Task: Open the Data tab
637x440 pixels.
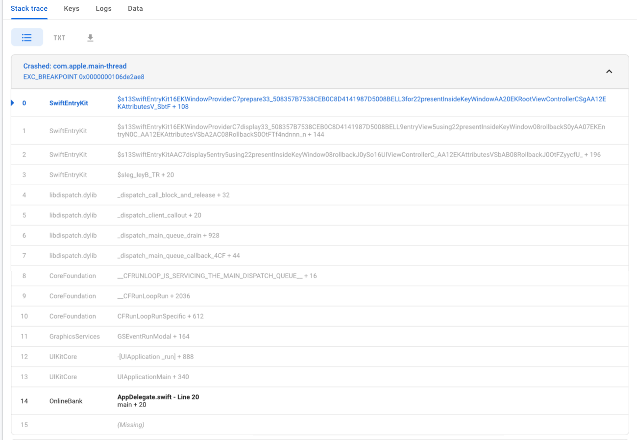Action: click(x=135, y=9)
